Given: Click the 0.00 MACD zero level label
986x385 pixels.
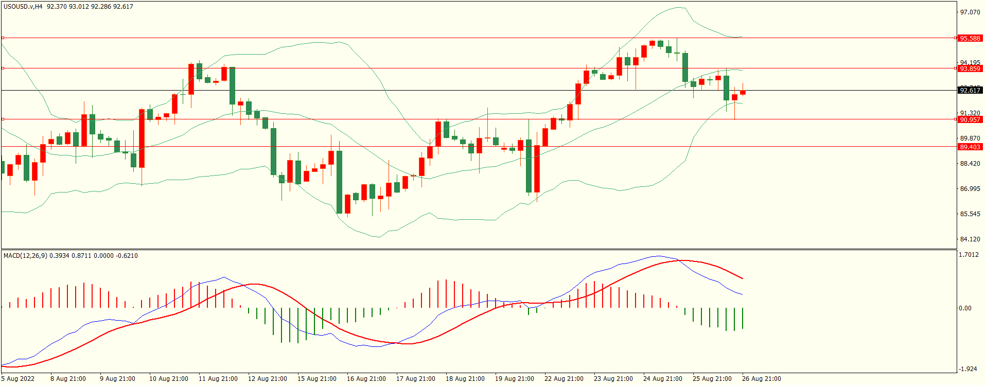Looking at the screenshot, I should [965, 308].
